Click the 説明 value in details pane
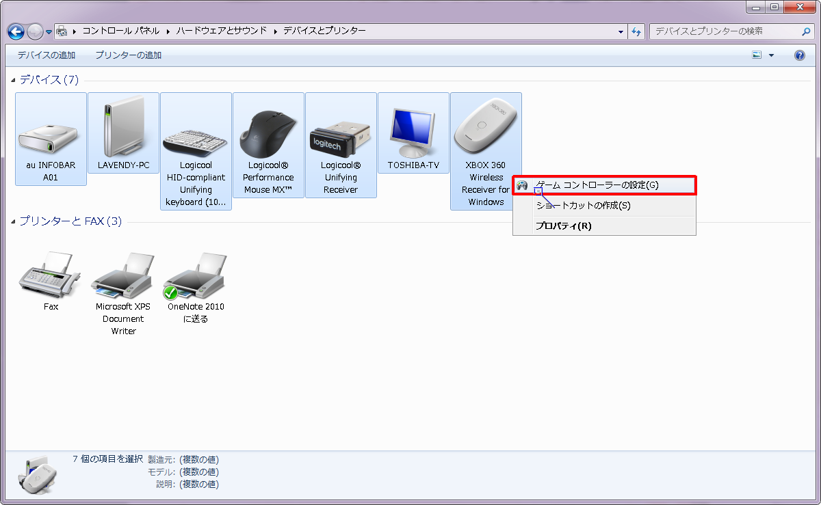Screen dimensions: 821x505 point(199,484)
